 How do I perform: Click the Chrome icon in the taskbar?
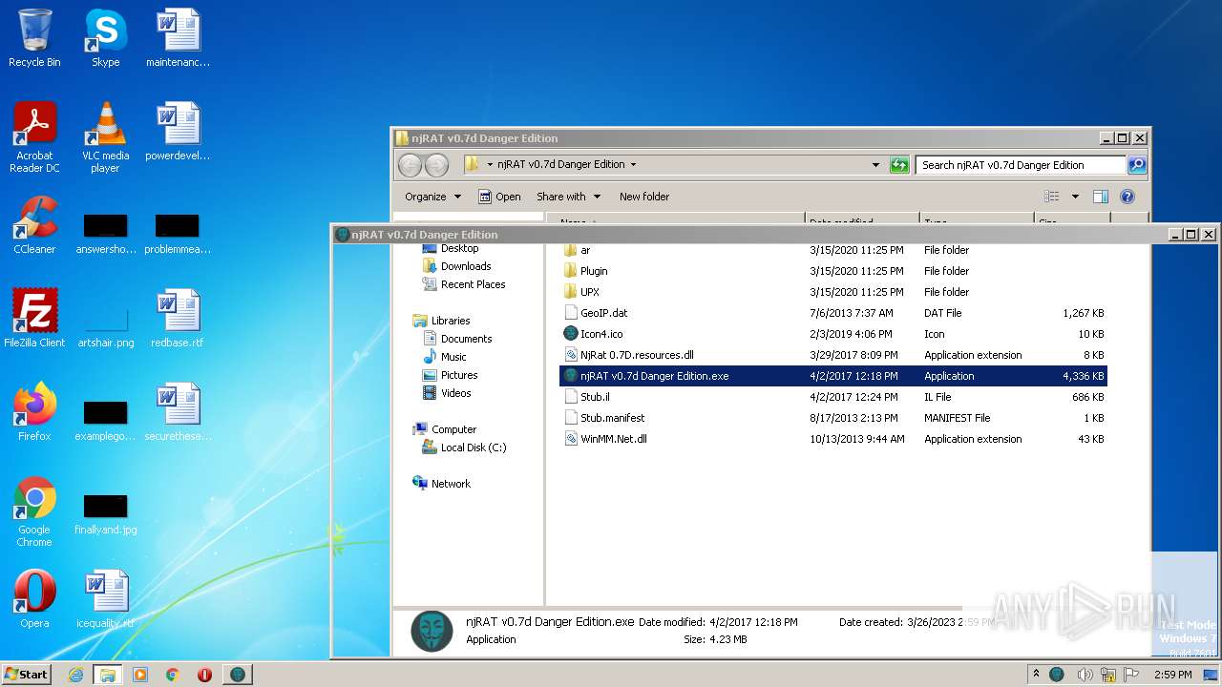pyautogui.click(x=173, y=675)
